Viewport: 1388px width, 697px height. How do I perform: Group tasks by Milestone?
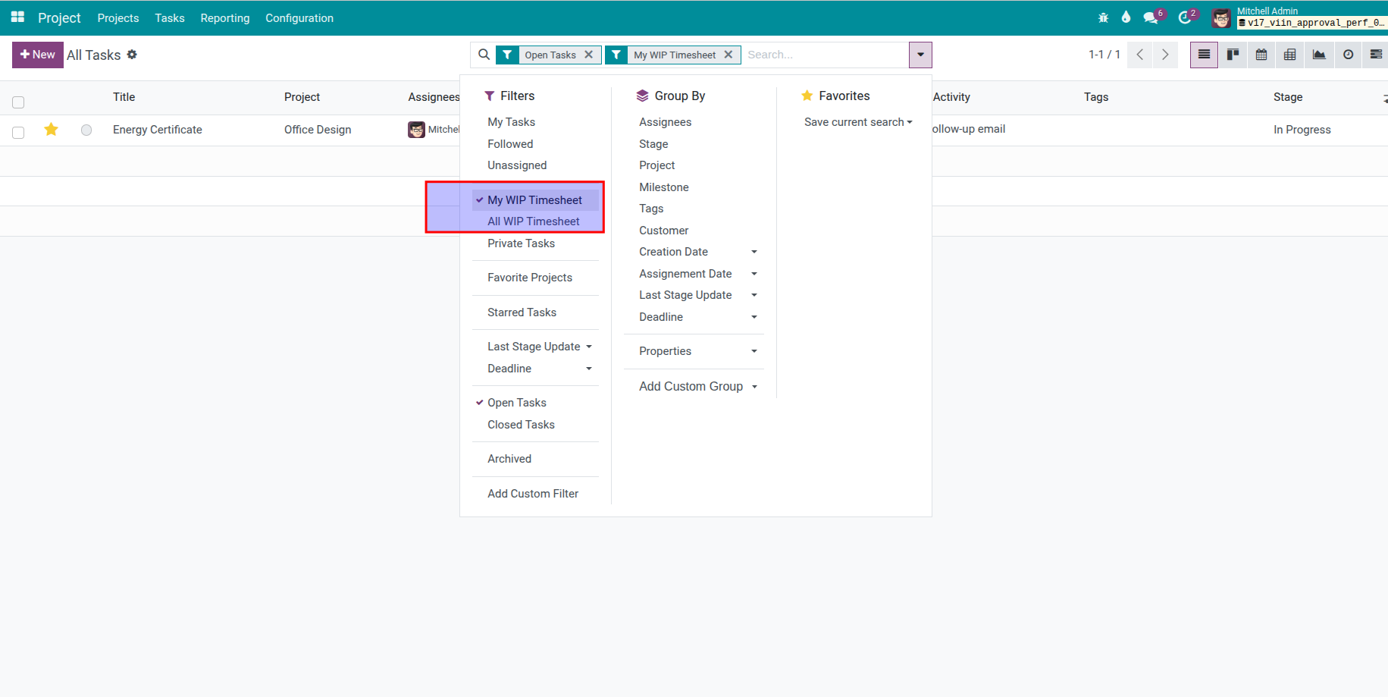tap(664, 187)
